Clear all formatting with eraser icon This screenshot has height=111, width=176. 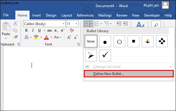pos(72,30)
